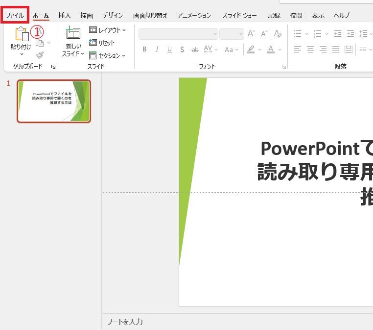
Task: Expand the highlight color dropdown arrow
Action: point(260,50)
